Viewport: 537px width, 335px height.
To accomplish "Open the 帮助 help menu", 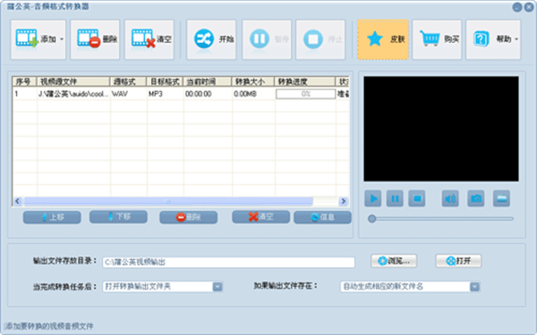I will click(x=493, y=39).
